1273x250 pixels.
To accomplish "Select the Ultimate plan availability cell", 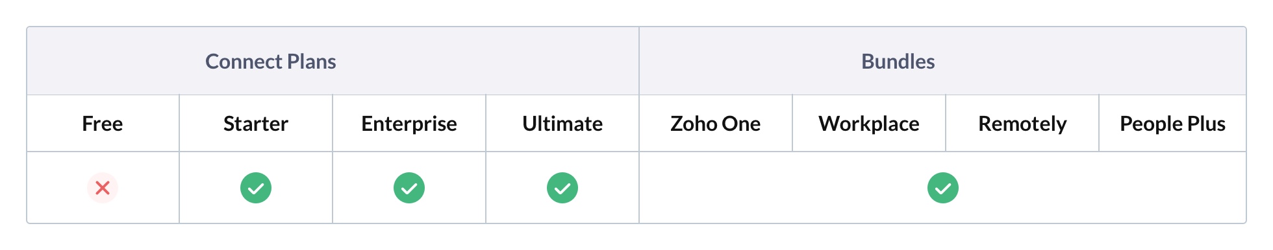I will 562,188.
